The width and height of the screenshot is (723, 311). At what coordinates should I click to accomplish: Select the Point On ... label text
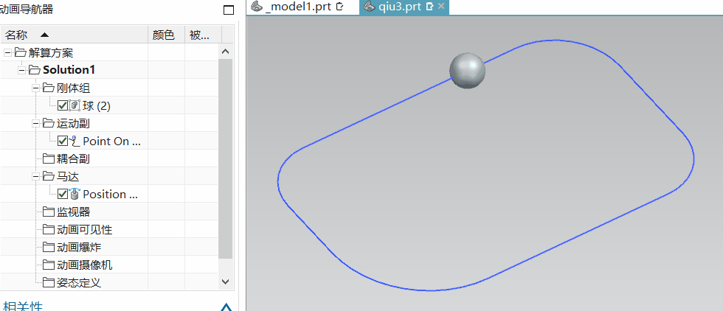[111, 141]
